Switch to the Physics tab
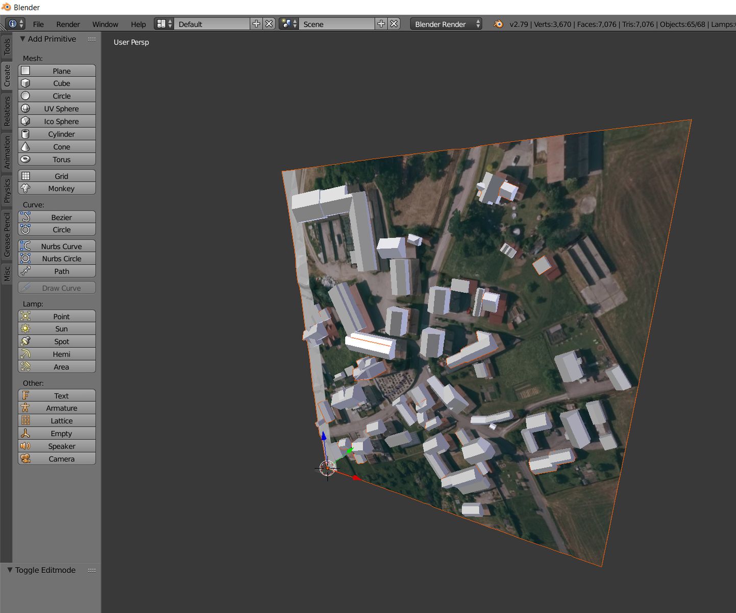This screenshot has width=736, height=613. click(7, 191)
